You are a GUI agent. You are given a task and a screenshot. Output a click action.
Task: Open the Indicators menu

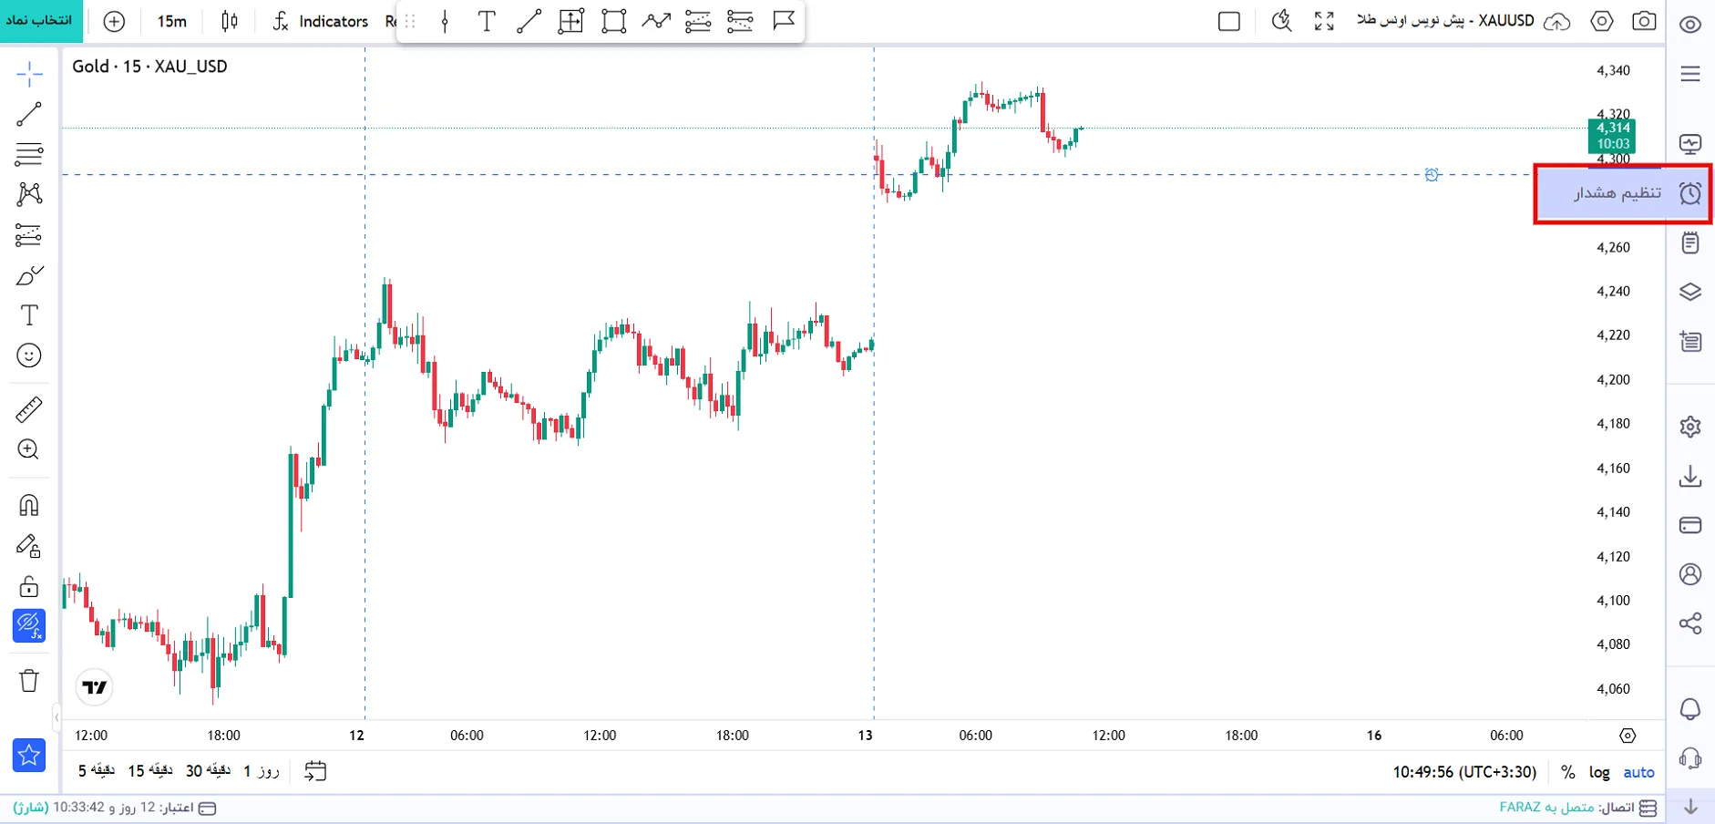321,21
